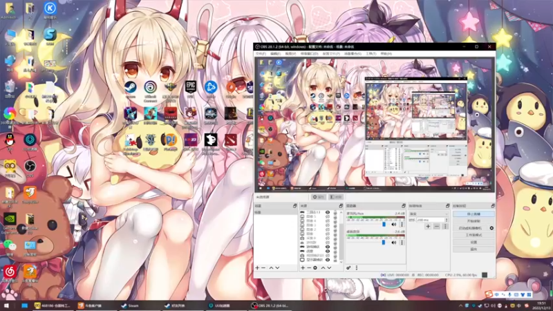Float the Scenes dock panel
Image resolution: width=553 pixels, height=311 pixels.
tap(295, 206)
